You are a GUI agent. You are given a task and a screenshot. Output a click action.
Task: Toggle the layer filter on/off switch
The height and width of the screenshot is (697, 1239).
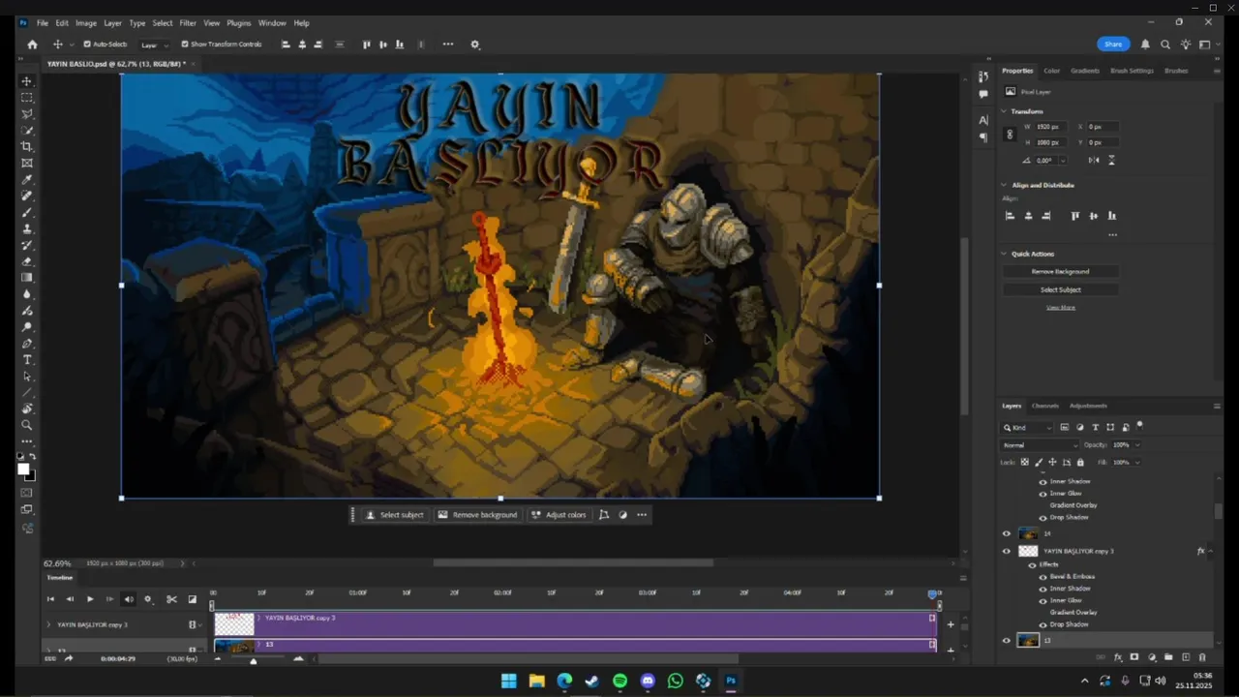tap(1139, 425)
